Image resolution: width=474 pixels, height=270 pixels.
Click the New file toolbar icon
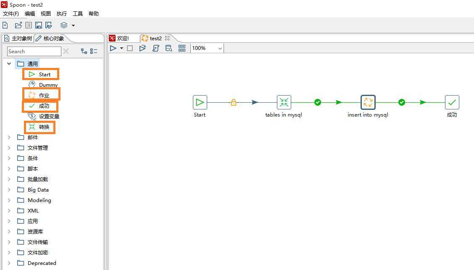pyautogui.click(x=5, y=25)
